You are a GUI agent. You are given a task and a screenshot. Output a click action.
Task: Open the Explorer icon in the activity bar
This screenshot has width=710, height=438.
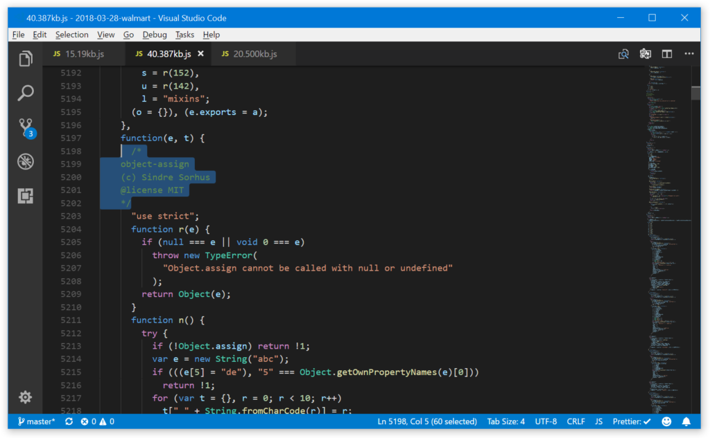click(x=25, y=59)
